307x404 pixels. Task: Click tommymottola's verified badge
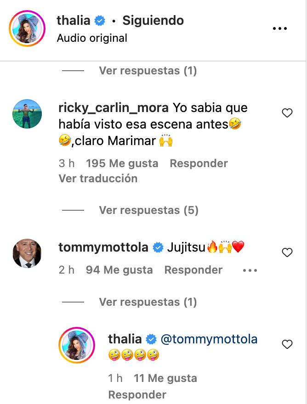click(x=158, y=247)
